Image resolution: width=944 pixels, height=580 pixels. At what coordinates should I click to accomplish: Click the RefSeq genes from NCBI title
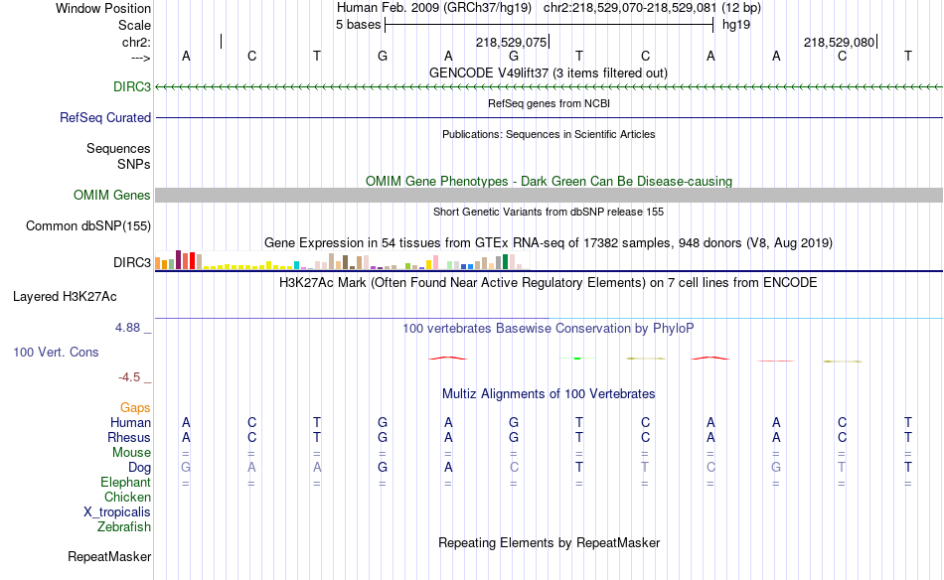coord(549,103)
